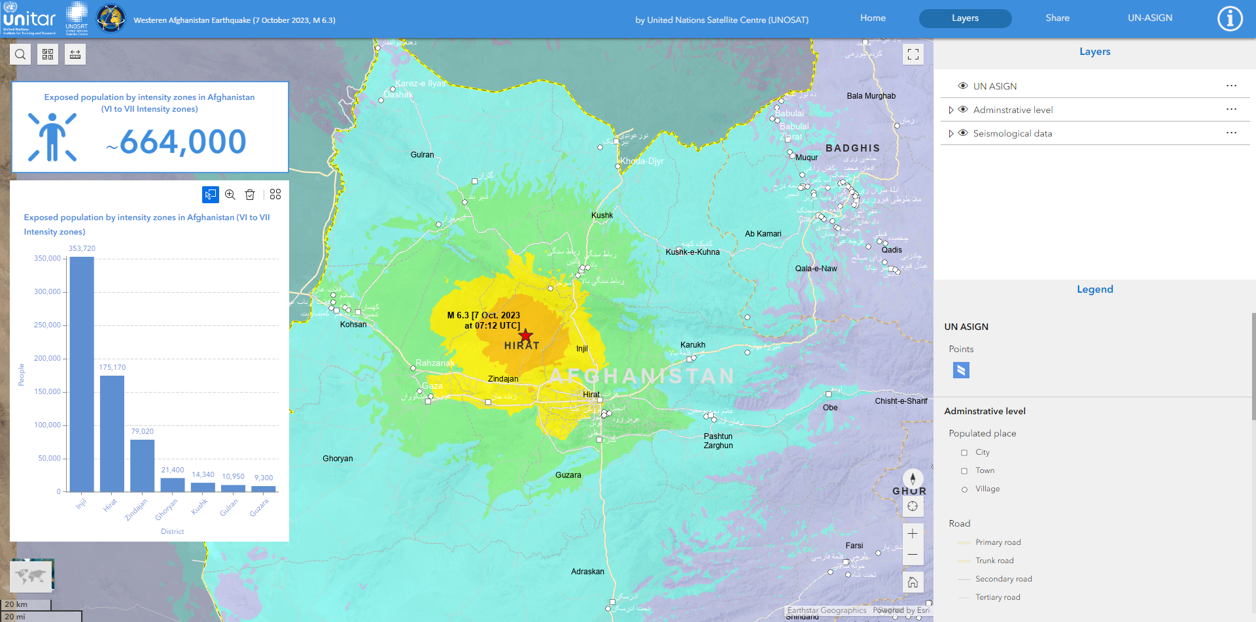Find my location on the map
This screenshot has width=1256, height=622.
tap(913, 506)
